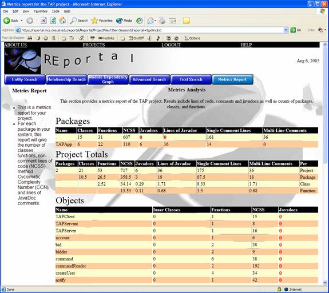Image resolution: width=329 pixels, height=293 pixels.
Task: Click the Back arrow icon
Action: point(7,21)
